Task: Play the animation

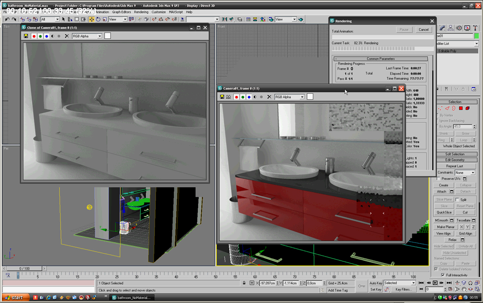Action: click(435, 283)
